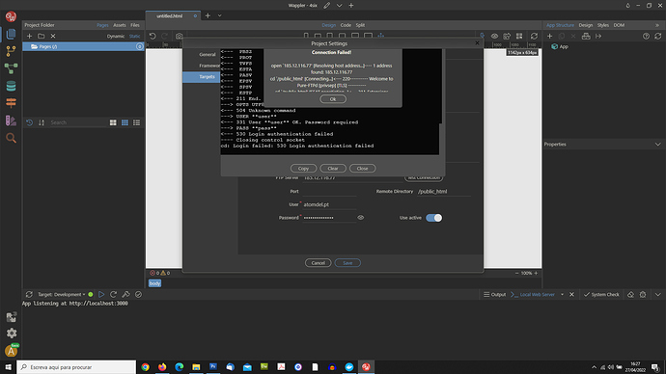This screenshot has height=374, width=666.
Task: Open the Database manager icon
Action: [11, 86]
